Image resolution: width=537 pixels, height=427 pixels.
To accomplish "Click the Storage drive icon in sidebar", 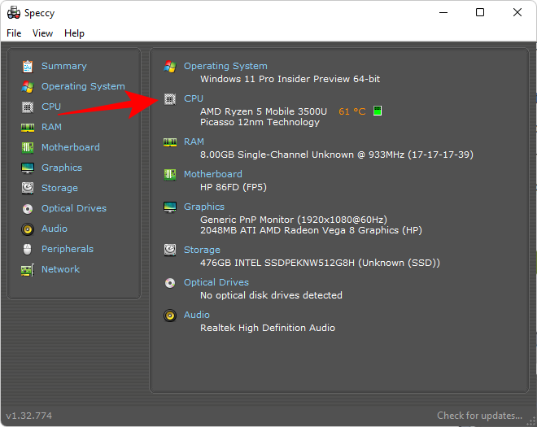I will tap(28, 188).
